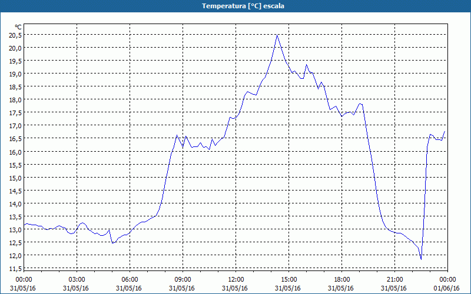Click the 16,5 y-axis label

(16, 139)
